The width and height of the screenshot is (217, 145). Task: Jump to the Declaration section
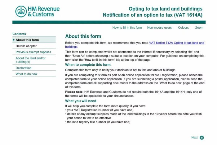tap(24, 68)
